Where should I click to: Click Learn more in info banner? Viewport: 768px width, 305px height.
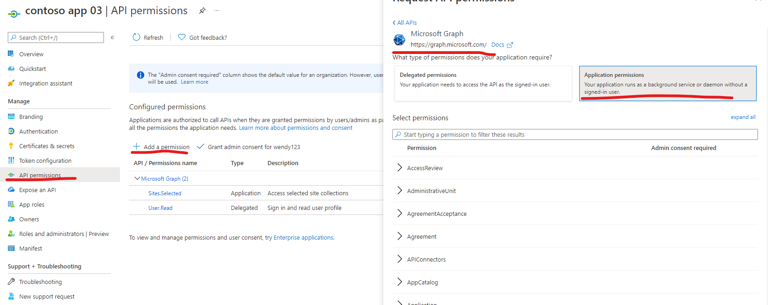point(195,82)
